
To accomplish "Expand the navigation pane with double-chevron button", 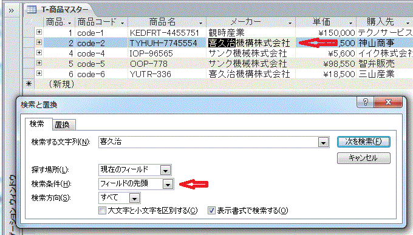I will click(11, 10).
